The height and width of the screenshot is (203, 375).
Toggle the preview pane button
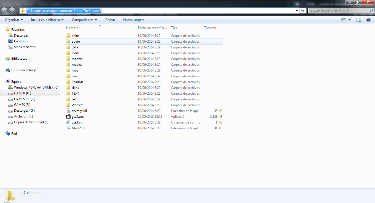click(x=359, y=20)
